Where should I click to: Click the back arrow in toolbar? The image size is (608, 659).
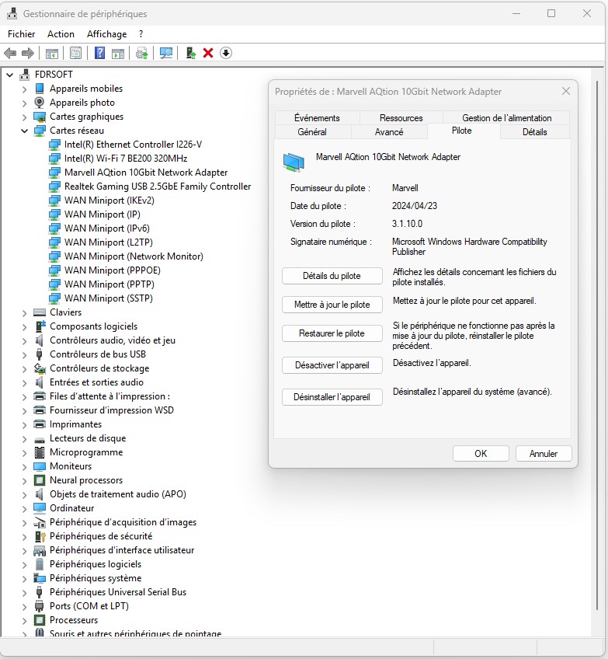[10, 53]
